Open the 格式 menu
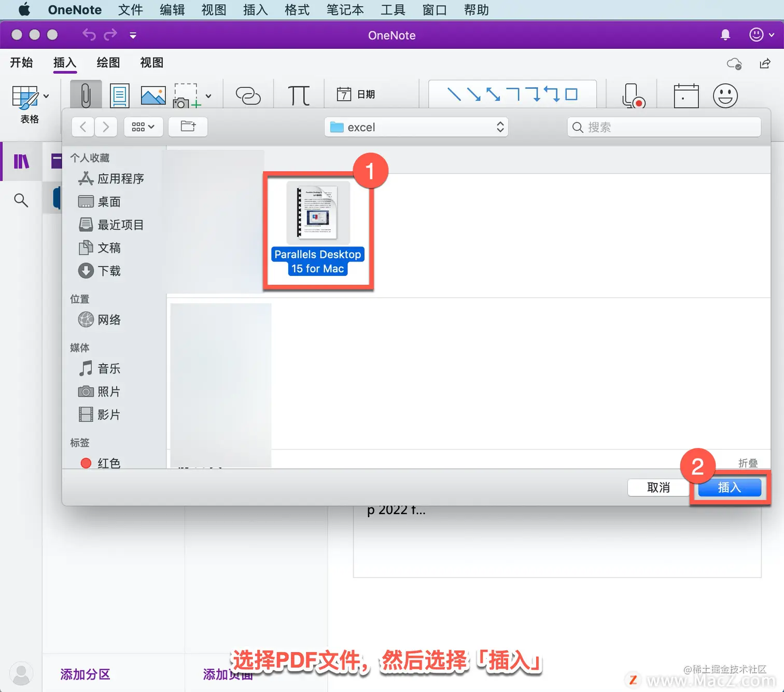Screen dimensions: 784x692 [x=297, y=10]
